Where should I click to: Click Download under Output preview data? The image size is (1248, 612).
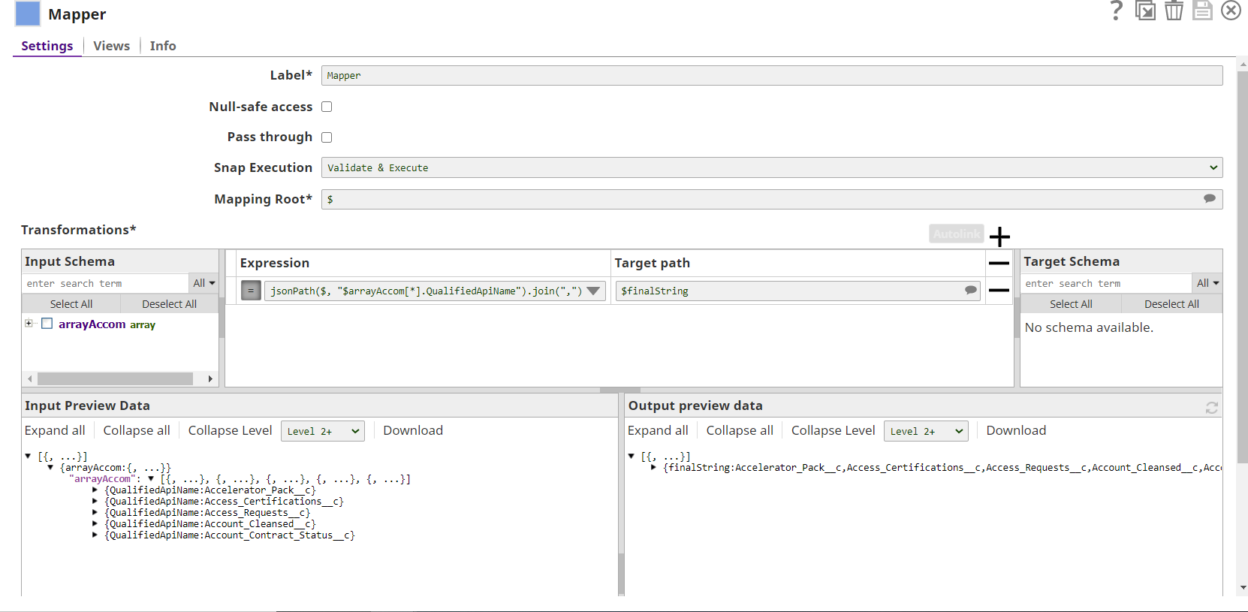[x=1016, y=430]
